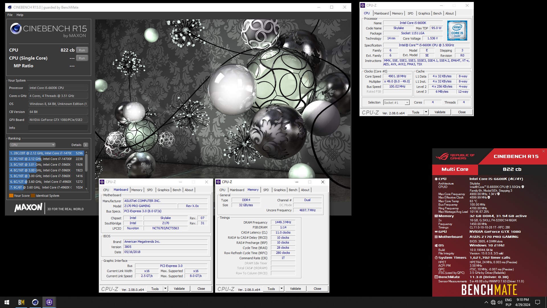Viewport: 547px width, 308px height.
Task: Switch to Mainboard tab in top CPU-Z
Action: [x=381, y=13]
